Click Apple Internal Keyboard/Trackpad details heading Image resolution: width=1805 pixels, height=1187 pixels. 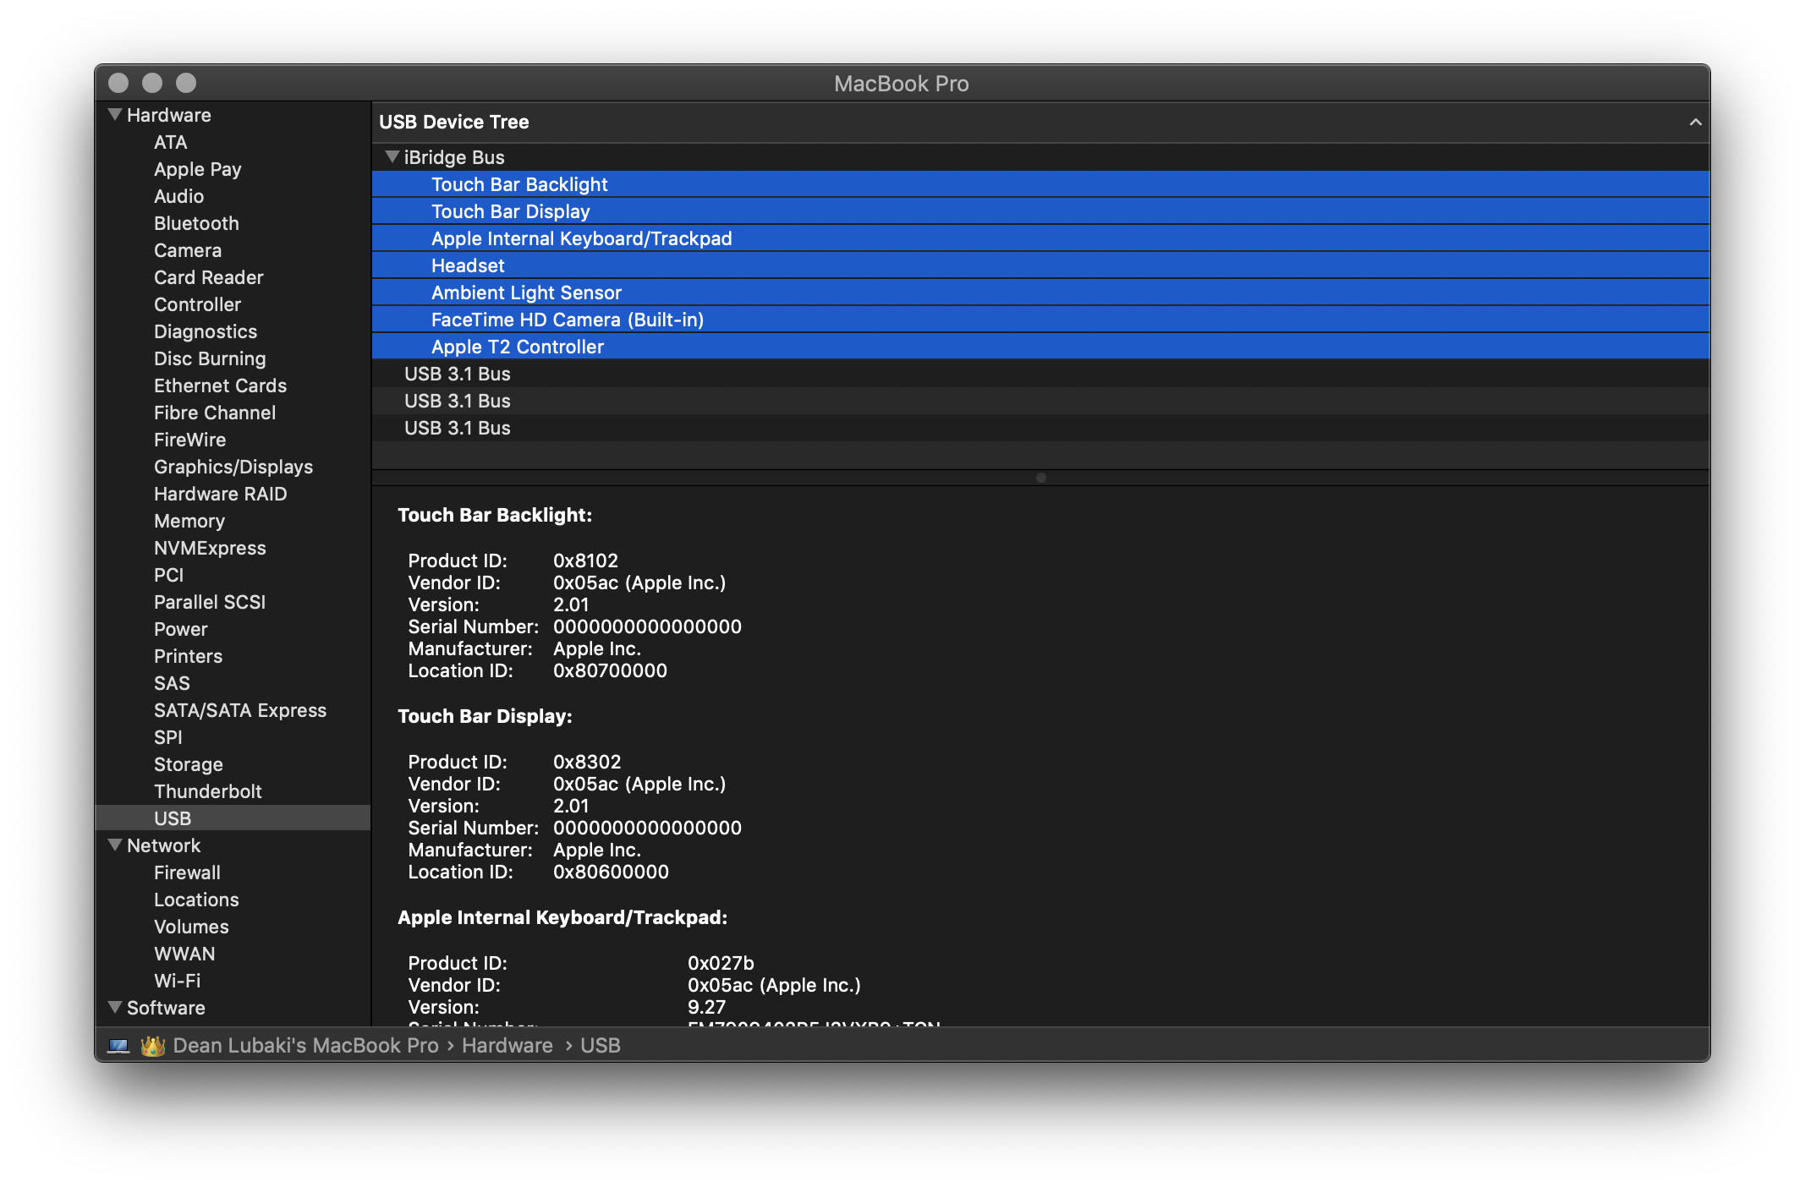(x=562, y=917)
